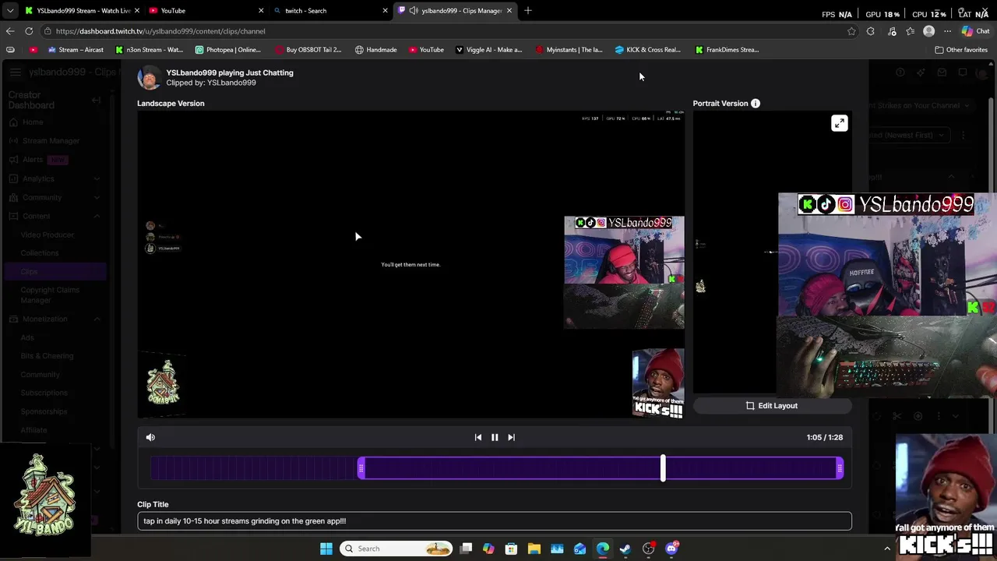Open the Edit Layout button
Image resolution: width=997 pixels, height=561 pixels.
coord(772,405)
